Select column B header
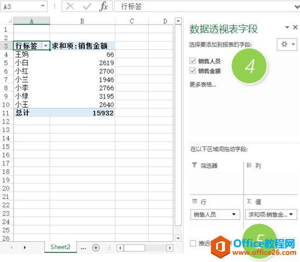Screen dimensions: 300x262 pos(82,21)
